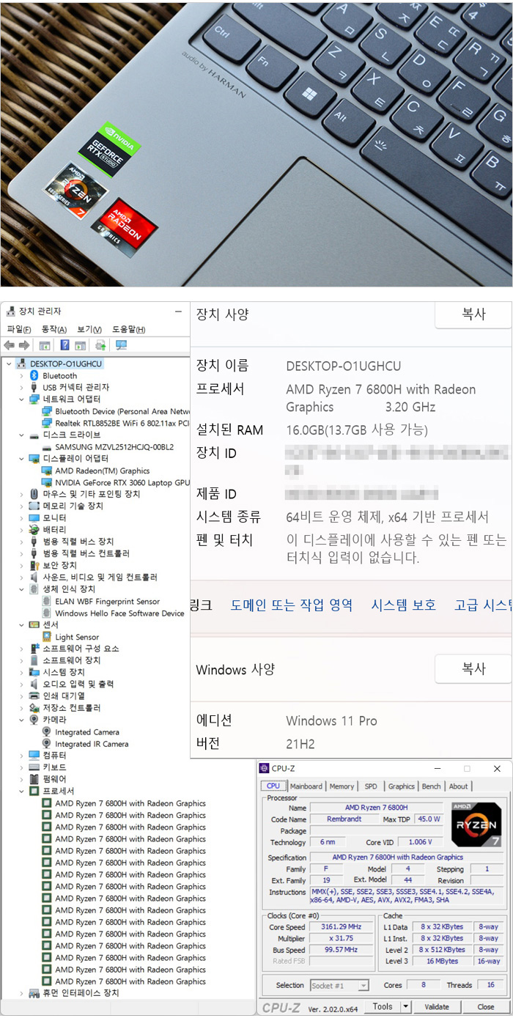Collapse the 디스크 드라이브 category
The height and width of the screenshot is (1018, 513).
pos(22,435)
